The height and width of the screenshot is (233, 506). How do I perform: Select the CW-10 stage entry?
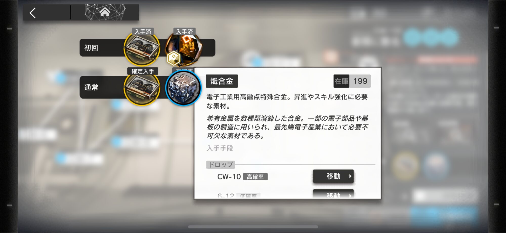229,177
